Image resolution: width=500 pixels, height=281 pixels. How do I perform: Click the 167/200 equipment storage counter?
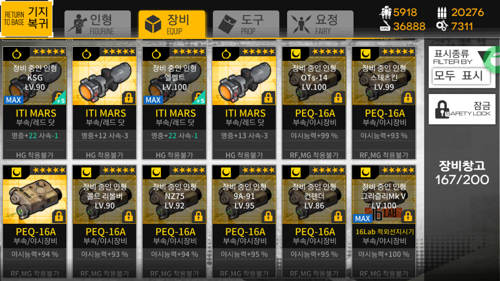tap(462, 180)
